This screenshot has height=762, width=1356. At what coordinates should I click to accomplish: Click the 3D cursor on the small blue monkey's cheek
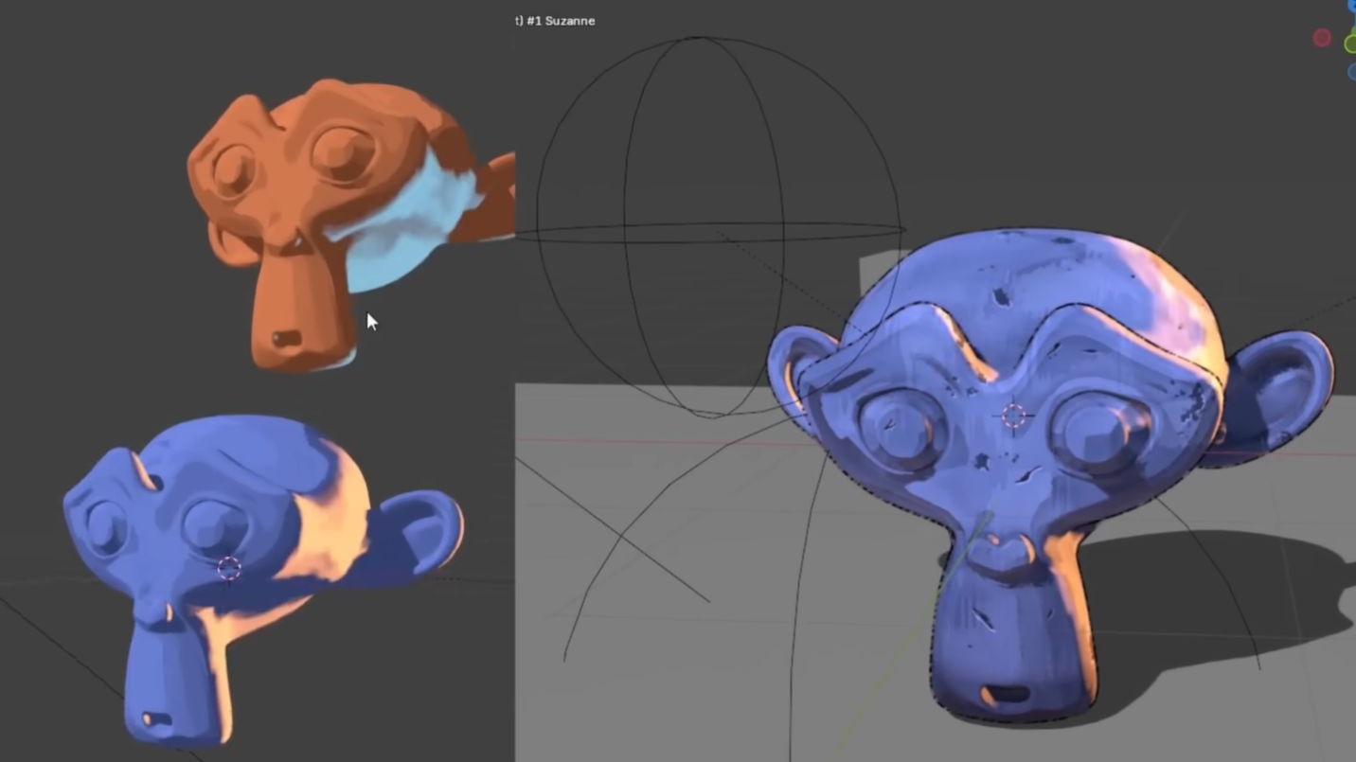229,568
